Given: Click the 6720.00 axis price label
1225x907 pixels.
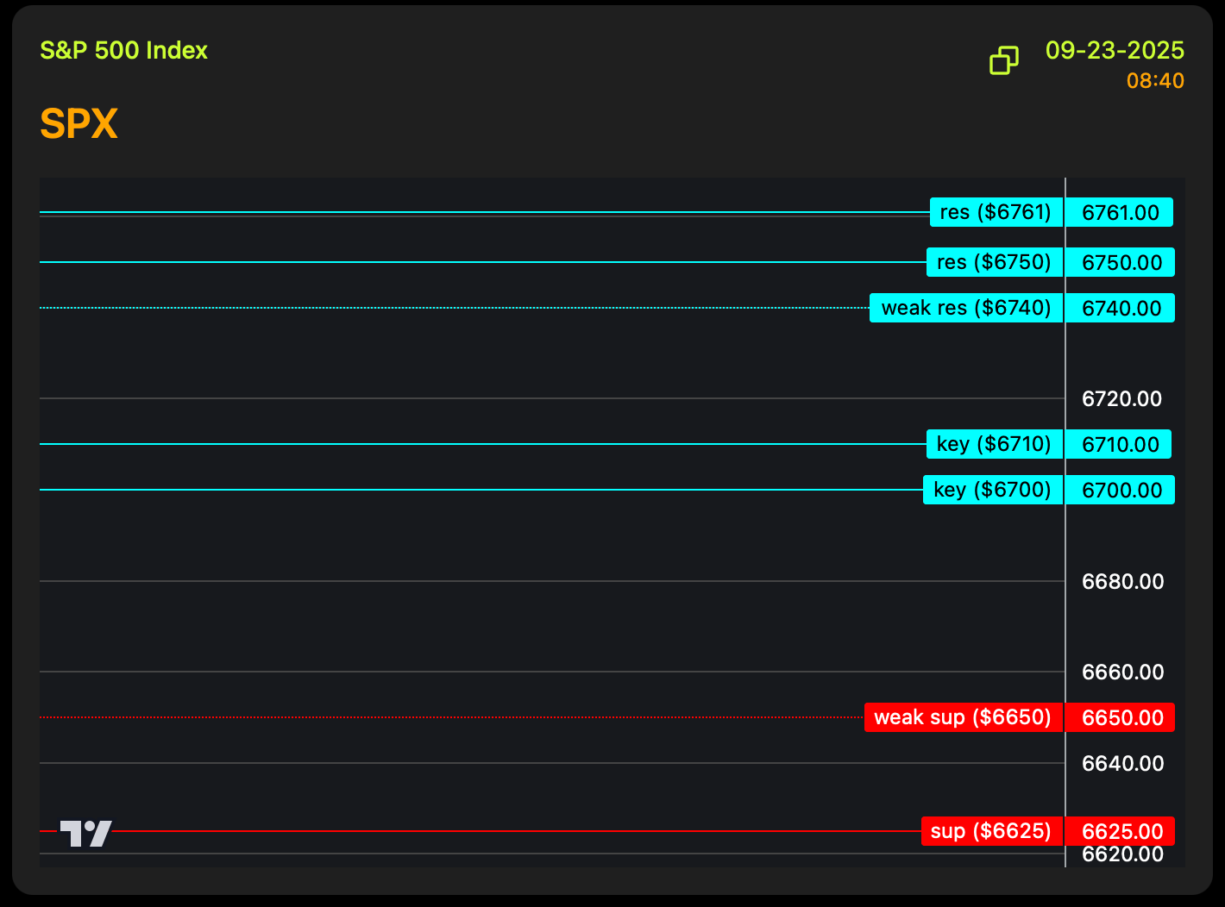Looking at the screenshot, I should (x=1121, y=399).
